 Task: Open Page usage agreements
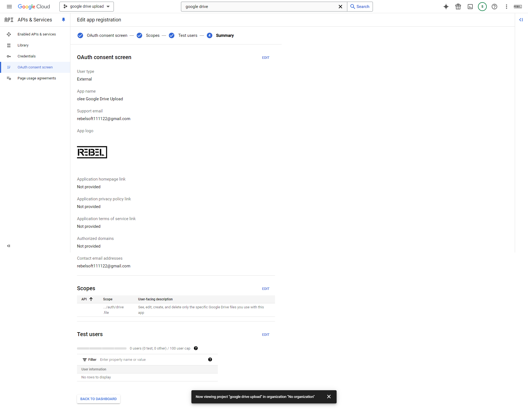37,78
